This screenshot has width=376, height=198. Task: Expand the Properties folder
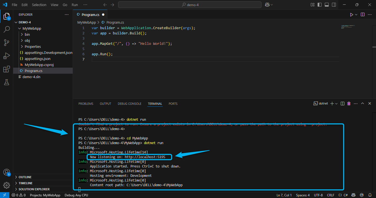point(43,46)
